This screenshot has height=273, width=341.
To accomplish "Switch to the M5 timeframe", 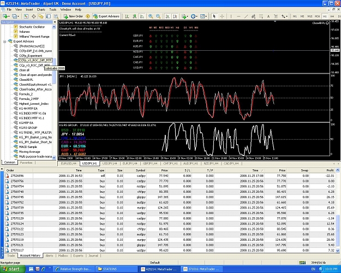I will 302,16.
